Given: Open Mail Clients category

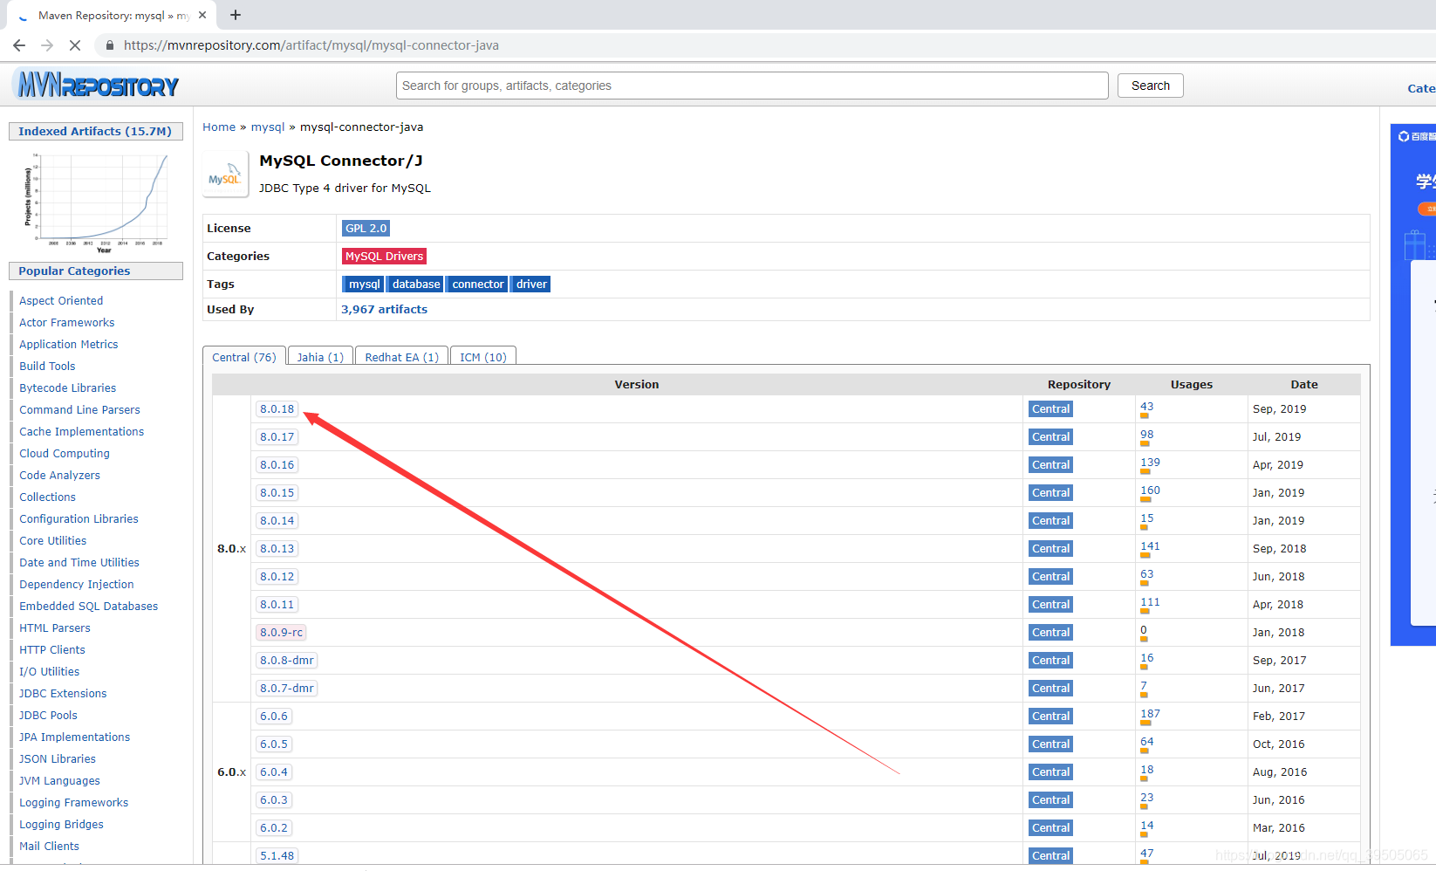Looking at the screenshot, I should click(49, 846).
